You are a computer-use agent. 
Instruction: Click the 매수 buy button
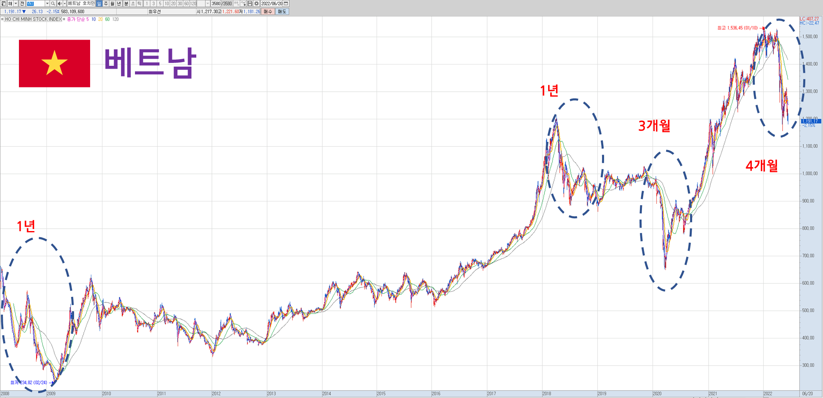[268, 12]
